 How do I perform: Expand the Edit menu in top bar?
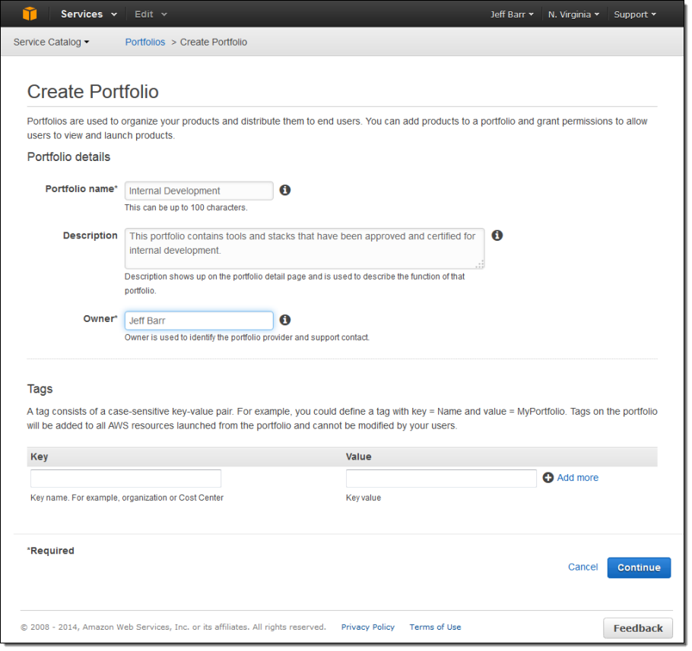tap(151, 14)
